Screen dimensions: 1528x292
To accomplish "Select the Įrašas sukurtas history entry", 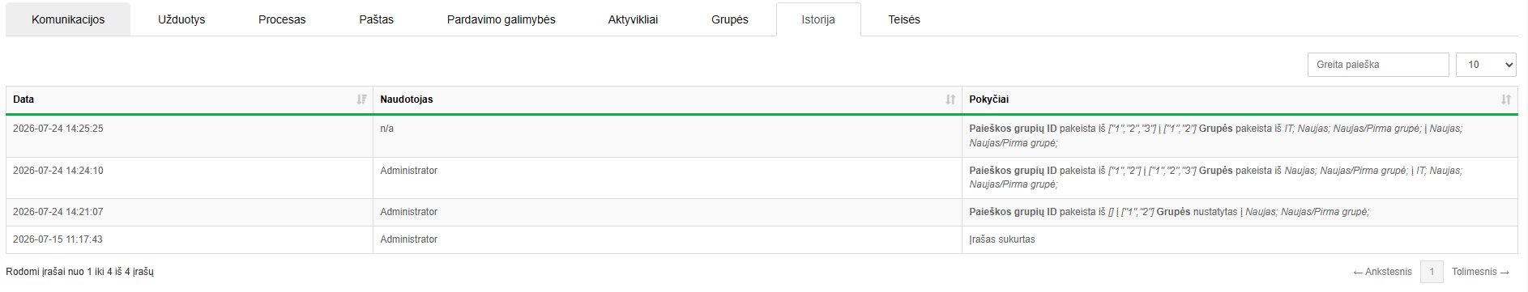I will (x=1002, y=239).
